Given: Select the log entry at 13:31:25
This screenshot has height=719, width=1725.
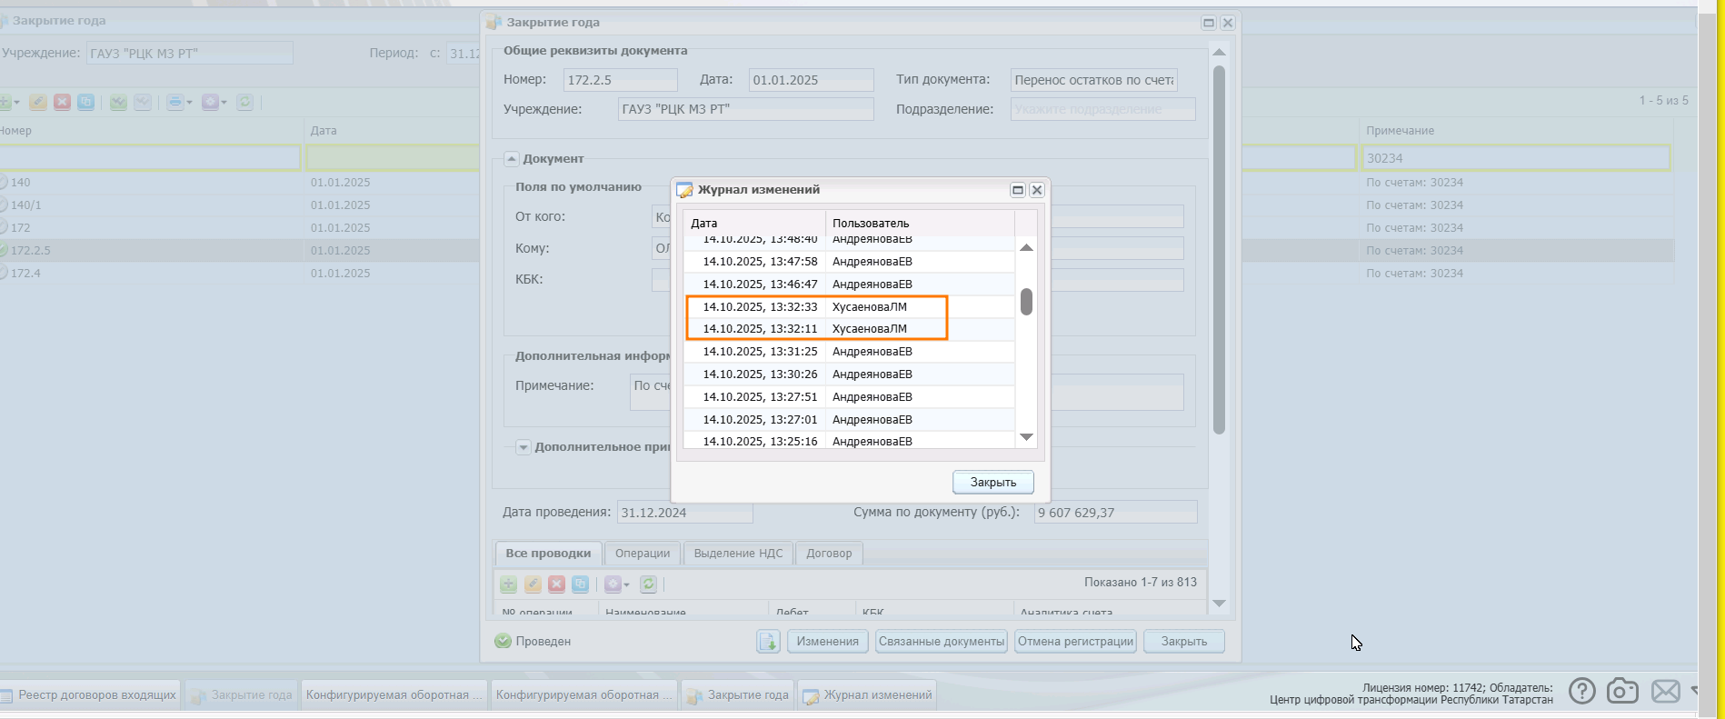Looking at the screenshot, I should (849, 352).
